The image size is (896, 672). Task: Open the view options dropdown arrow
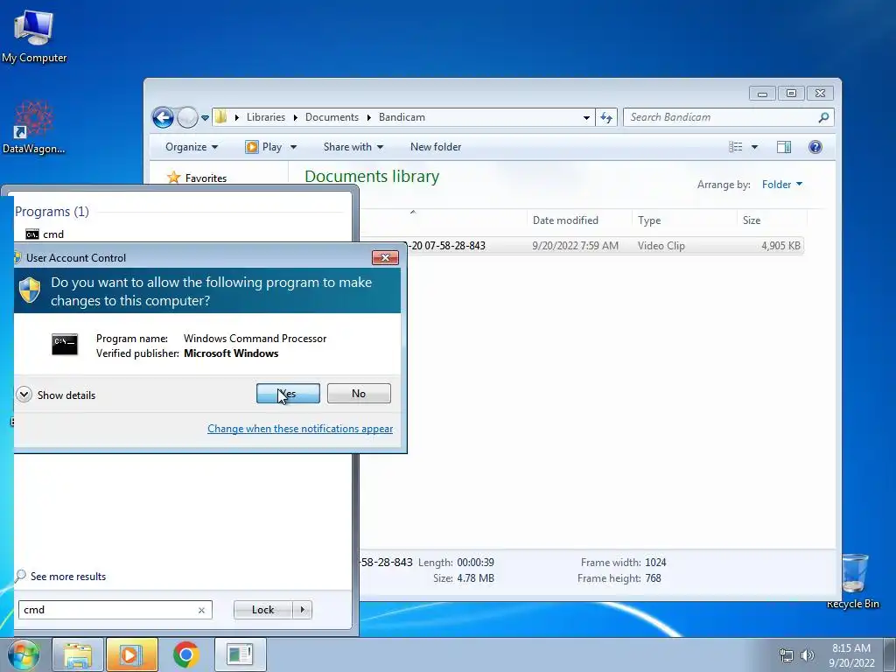coord(754,147)
